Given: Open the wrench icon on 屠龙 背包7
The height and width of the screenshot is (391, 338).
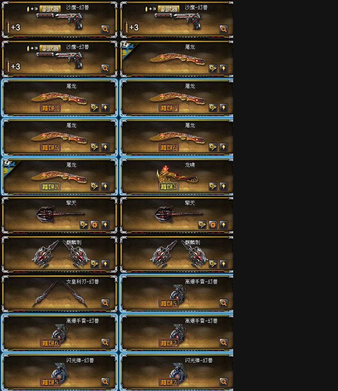Looking at the screenshot, I should (213, 108).
